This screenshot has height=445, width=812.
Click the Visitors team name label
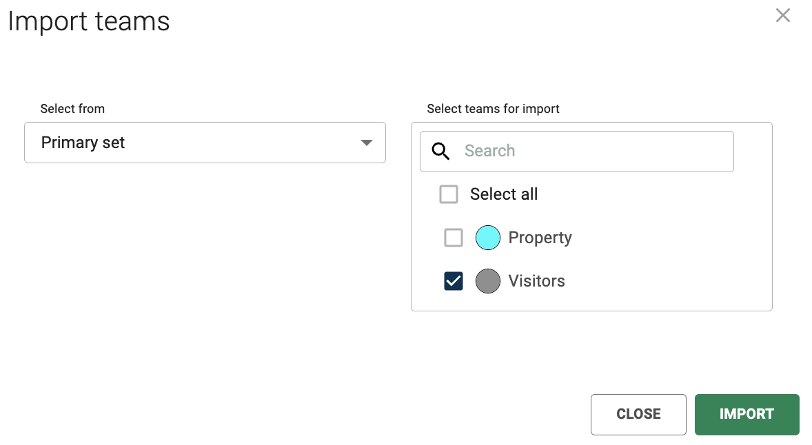[536, 281]
